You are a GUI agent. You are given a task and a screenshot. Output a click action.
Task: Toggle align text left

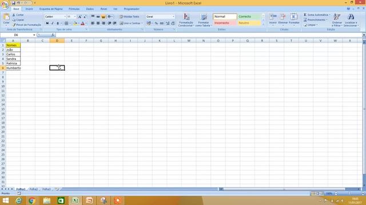tap(93, 23)
